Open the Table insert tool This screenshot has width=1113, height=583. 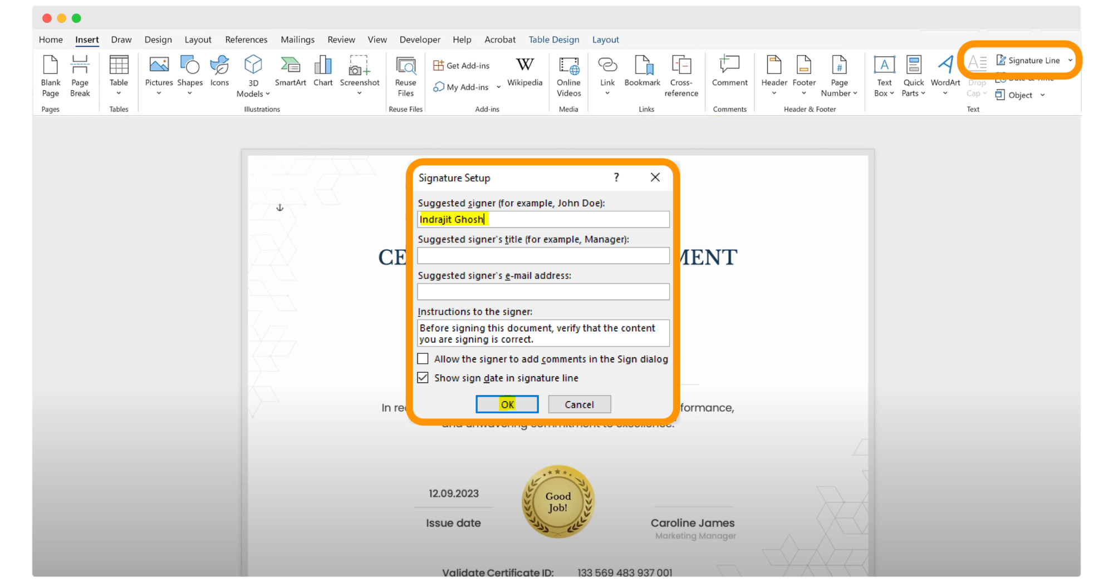119,76
